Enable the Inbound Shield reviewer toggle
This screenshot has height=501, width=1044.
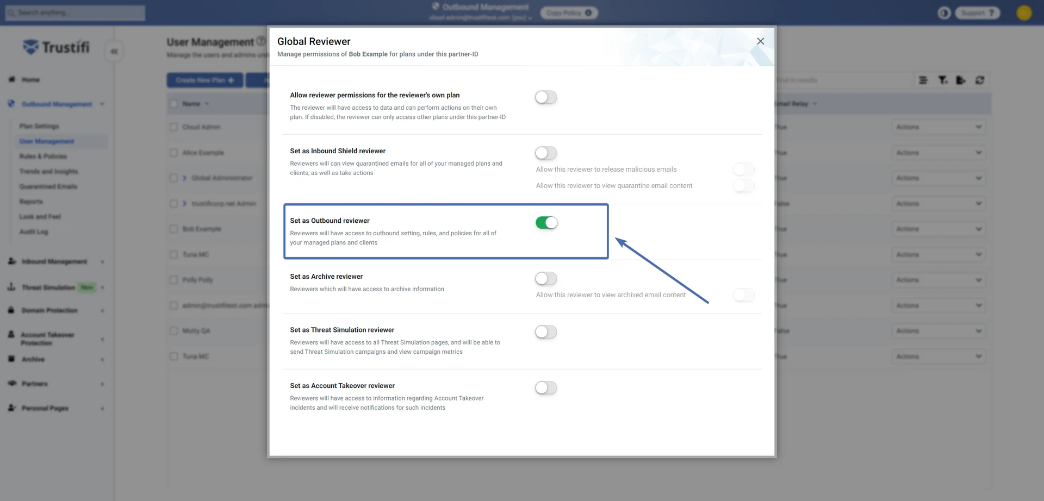click(546, 153)
